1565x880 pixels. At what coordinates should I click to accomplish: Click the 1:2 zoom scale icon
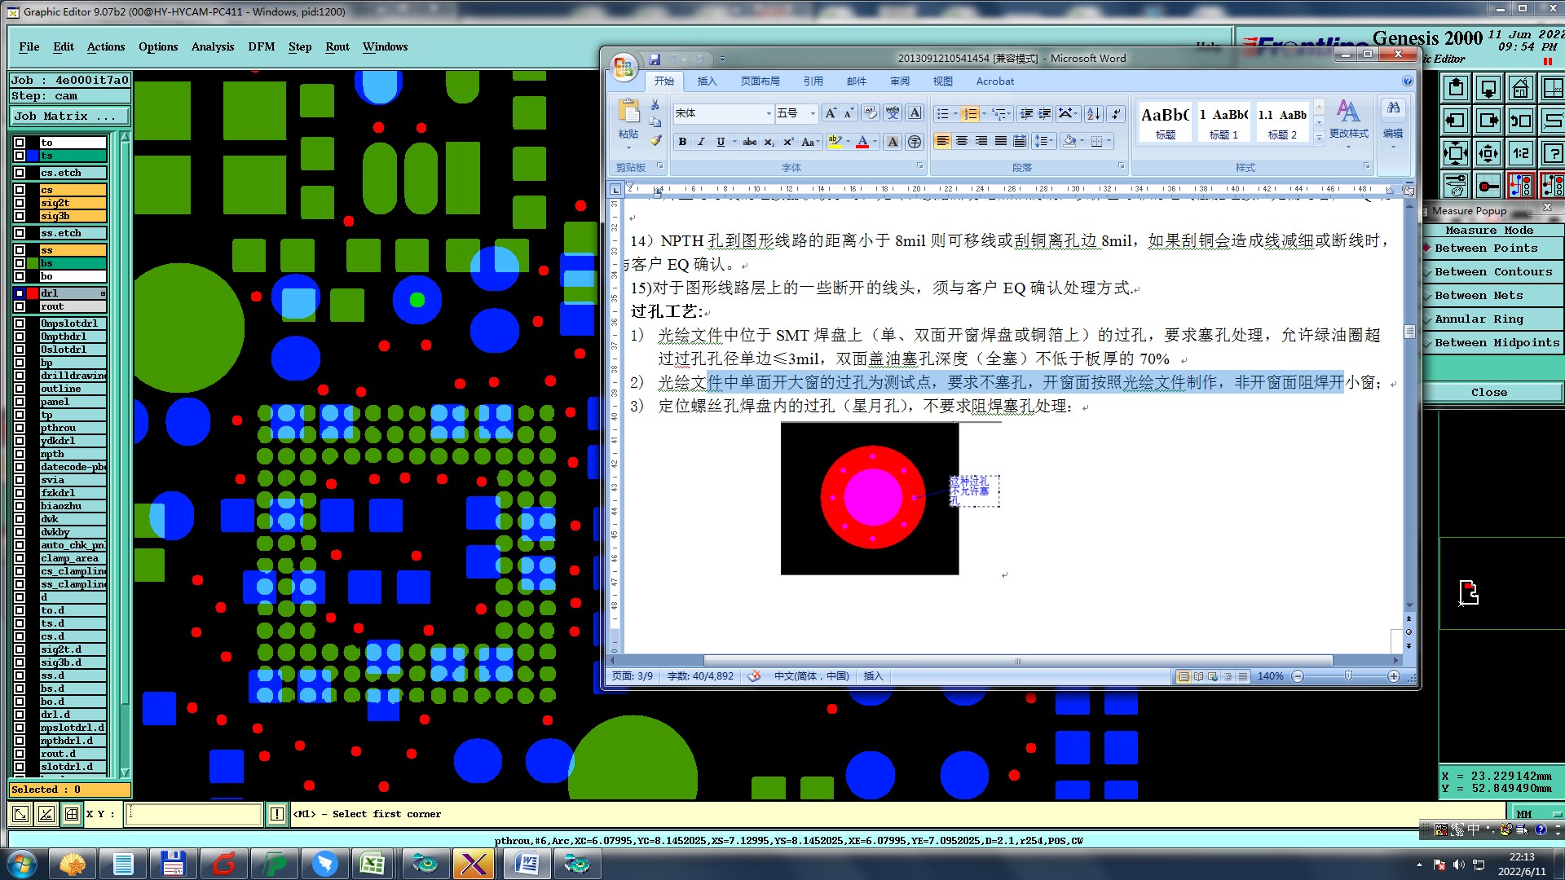[1520, 153]
